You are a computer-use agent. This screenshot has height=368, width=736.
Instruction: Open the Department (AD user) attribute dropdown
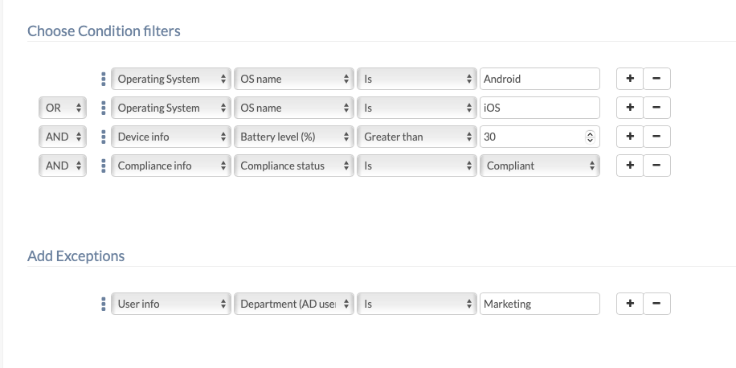[x=294, y=304]
